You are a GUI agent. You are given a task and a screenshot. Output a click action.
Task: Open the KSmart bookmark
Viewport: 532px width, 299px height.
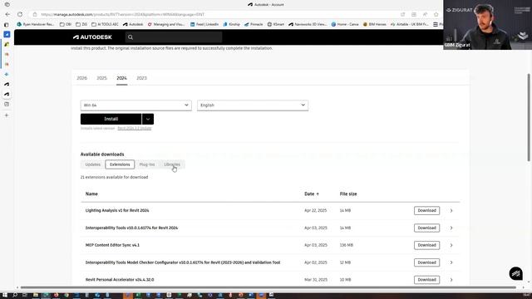(x=276, y=24)
